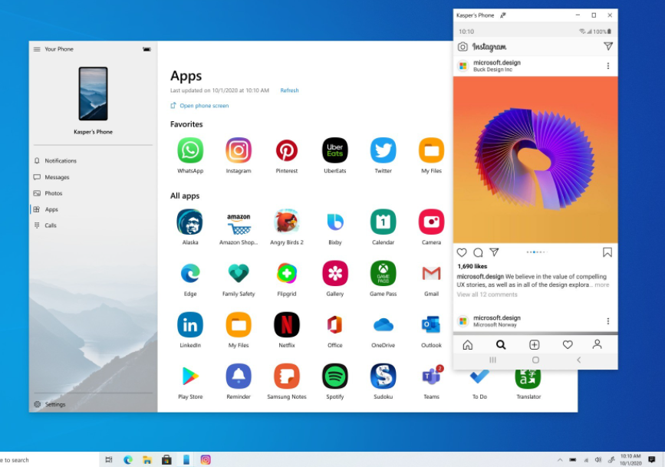665x467 pixels.
Task: Open the Edge app in All apps
Action: [190, 274]
